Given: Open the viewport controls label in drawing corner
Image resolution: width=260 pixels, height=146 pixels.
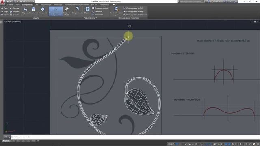Looking at the screenshot, I should [x=13, y=21].
